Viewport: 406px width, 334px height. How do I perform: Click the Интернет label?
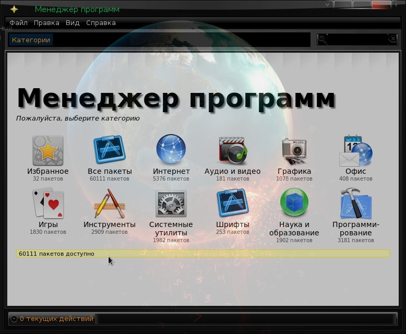(x=171, y=171)
